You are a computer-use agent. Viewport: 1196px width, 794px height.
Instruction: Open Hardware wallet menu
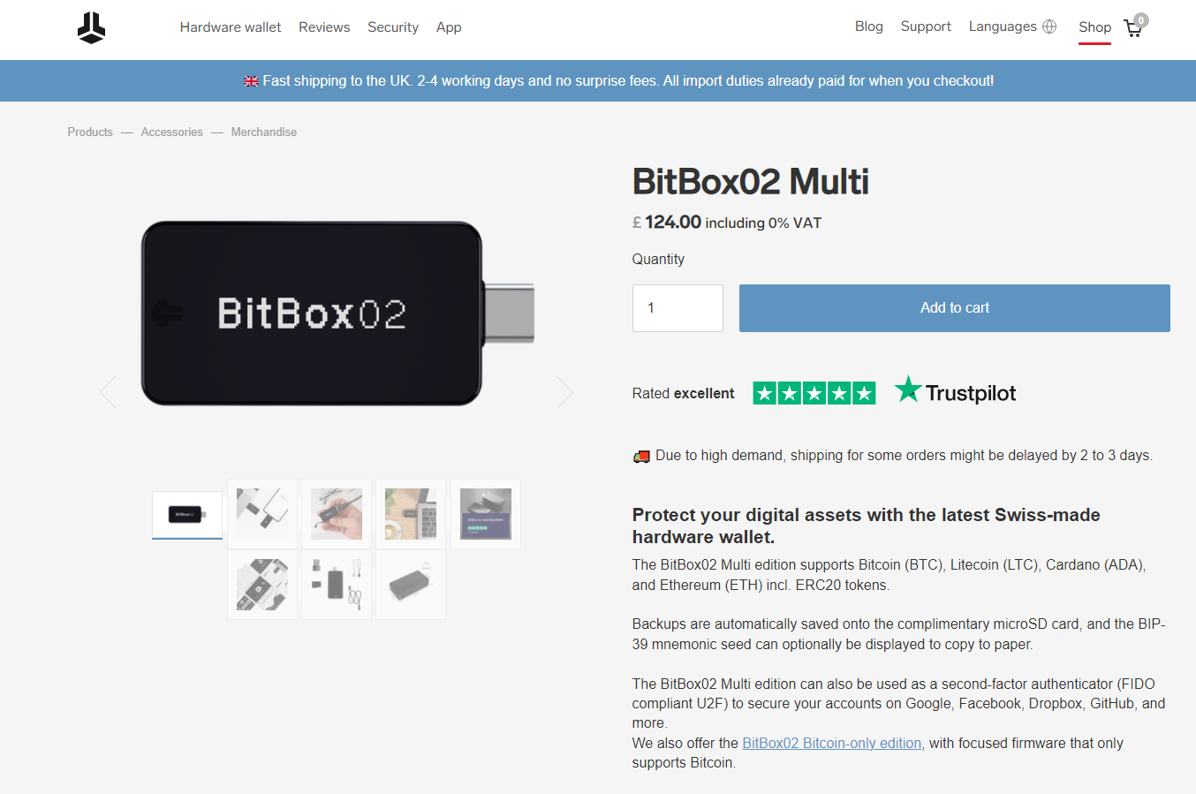[x=231, y=27]
